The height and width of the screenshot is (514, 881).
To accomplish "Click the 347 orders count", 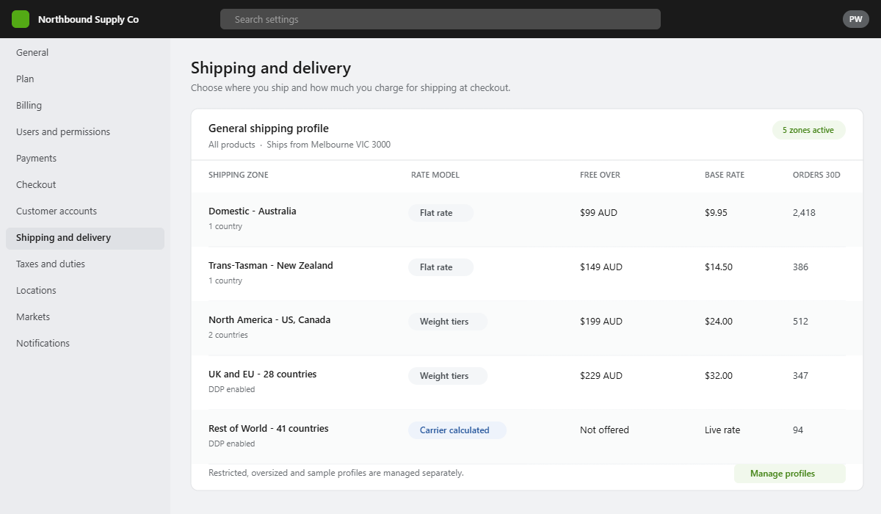I will (x=800, y=376).
